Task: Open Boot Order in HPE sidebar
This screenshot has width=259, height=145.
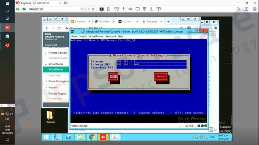Action: [55, 75]
